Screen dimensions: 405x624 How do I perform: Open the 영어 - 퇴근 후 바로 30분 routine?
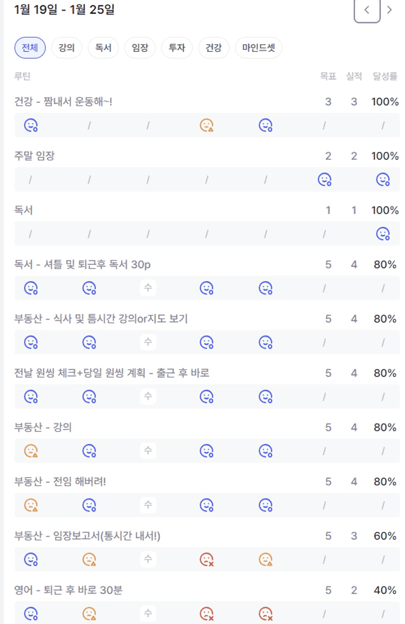pyautogui.click(x=69, y=591)
